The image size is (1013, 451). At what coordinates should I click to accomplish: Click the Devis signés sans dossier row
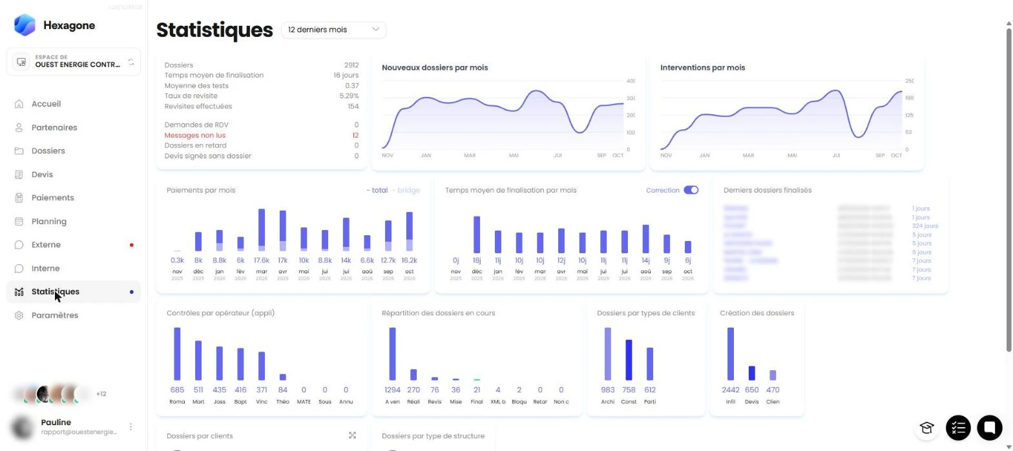[x=262, y=156]
